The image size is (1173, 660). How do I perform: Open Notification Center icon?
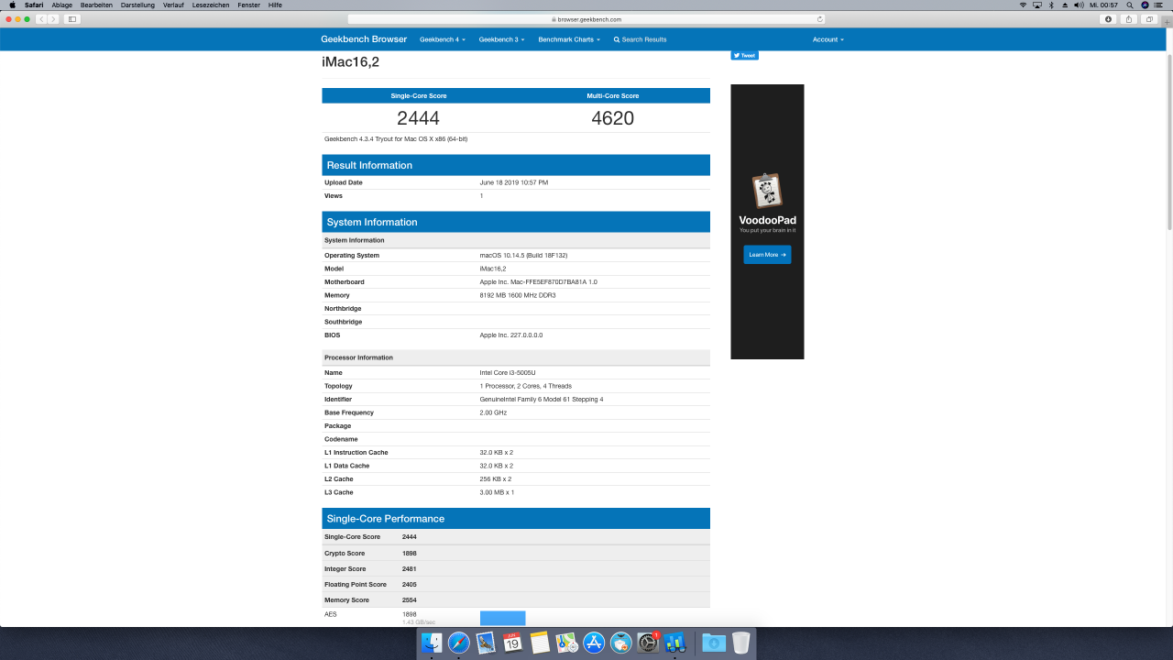[1159, 5]
